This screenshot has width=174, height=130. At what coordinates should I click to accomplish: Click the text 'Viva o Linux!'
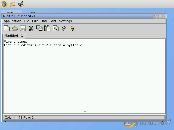pyautogui.click(x=16, y=42)
